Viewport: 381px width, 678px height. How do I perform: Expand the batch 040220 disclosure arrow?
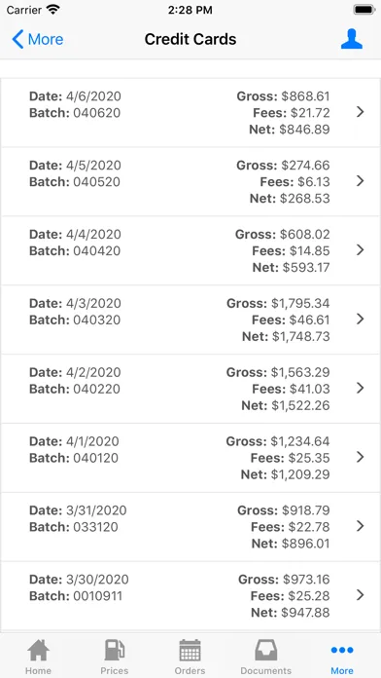tap(361, 388)
